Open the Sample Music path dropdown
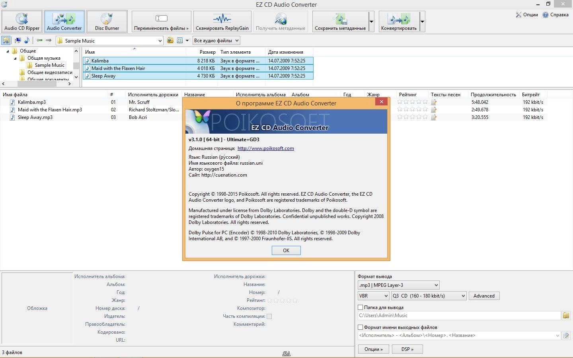This screenshot has width=573, height=358. [160, 41]
